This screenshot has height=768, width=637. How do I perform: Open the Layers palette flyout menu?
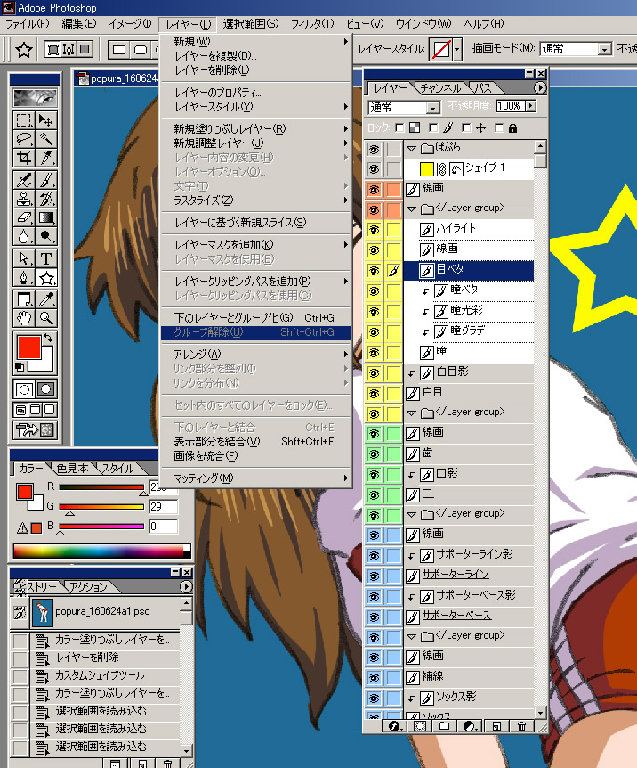click(540, 87)
